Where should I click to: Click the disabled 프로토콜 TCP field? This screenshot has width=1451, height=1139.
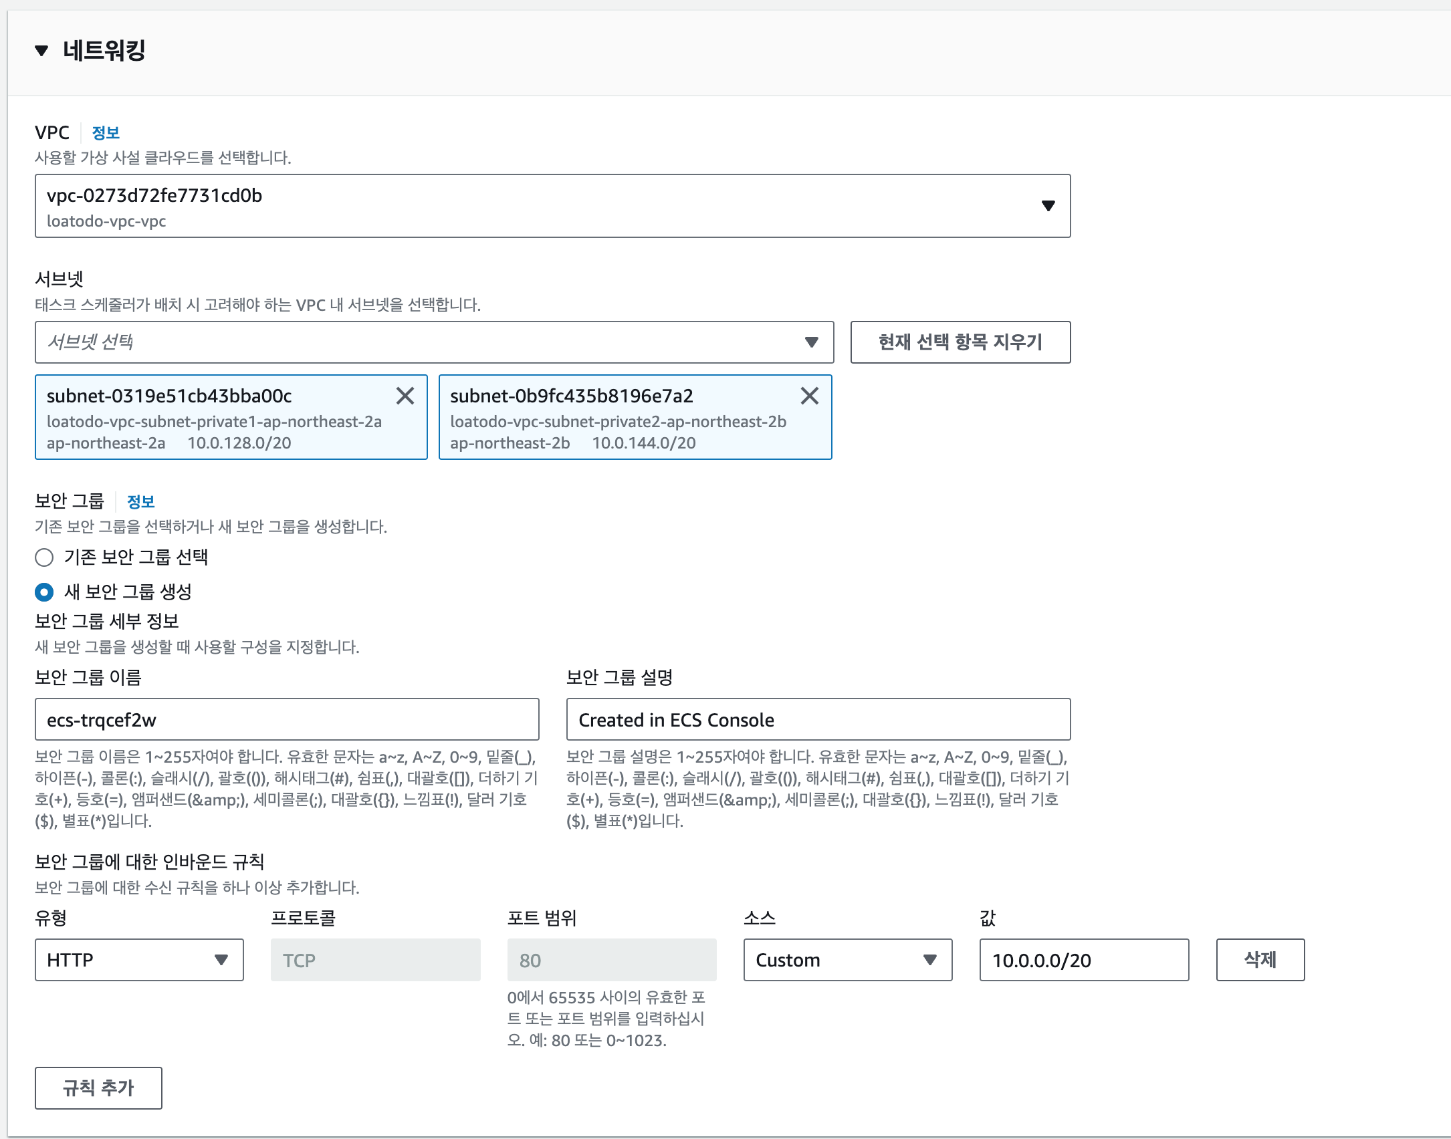tap(375, 960)
